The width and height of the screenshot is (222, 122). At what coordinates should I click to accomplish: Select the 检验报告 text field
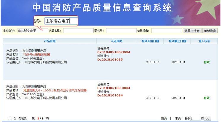pyautogui.click(x=167, y=31)
